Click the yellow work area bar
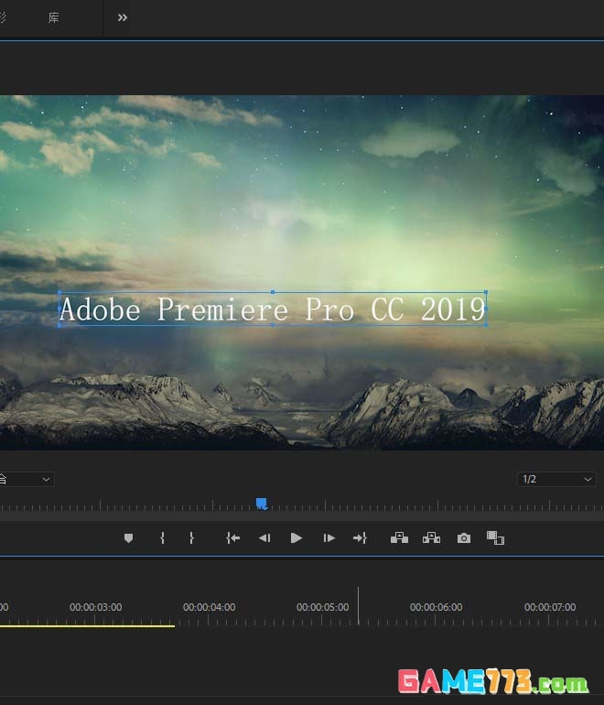 pos(87,625)
